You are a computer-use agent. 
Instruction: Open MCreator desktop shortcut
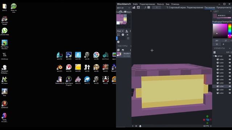4,80
